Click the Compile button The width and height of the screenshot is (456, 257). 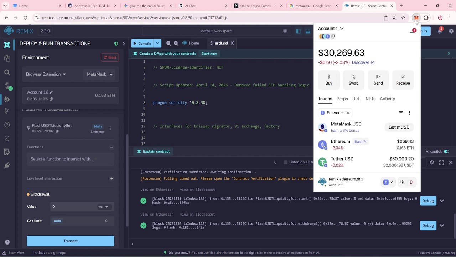point(142,43)
